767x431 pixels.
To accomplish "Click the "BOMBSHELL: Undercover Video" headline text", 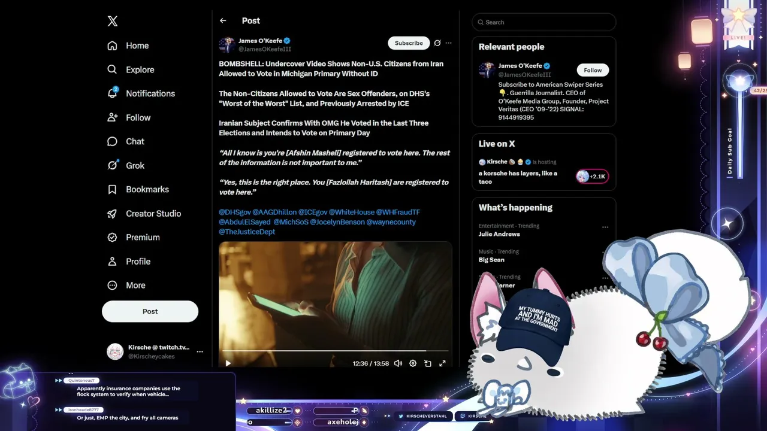I will point(331,69).
